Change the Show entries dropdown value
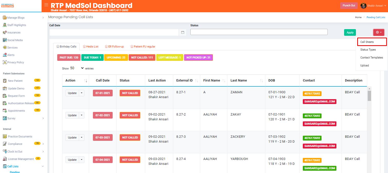 [77, 68]
